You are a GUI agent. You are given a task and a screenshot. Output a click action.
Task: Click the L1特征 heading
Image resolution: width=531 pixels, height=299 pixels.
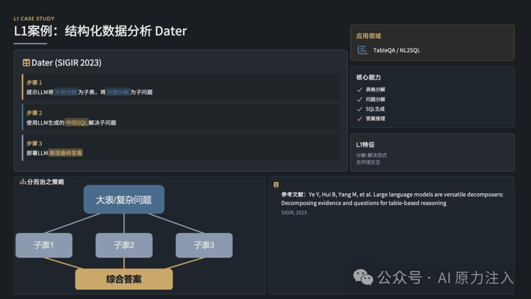[x=365, y=145]
